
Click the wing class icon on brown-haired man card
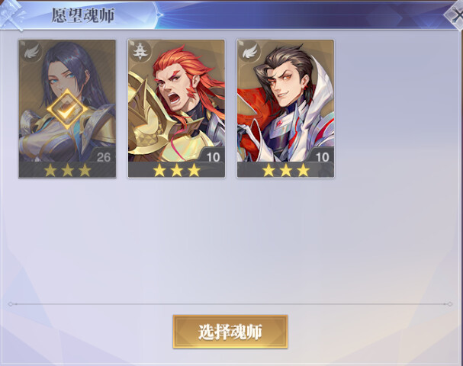(249, 52)
